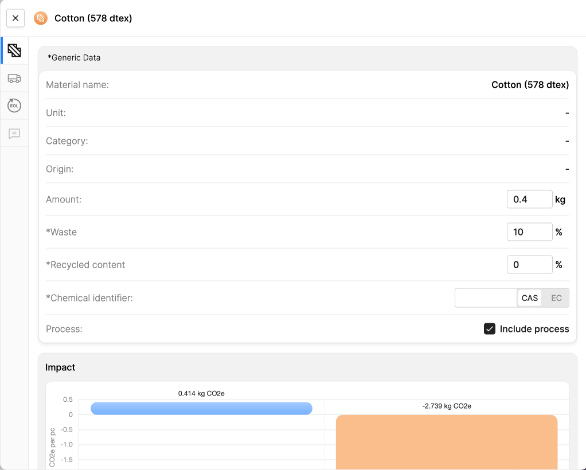Image resolution: width=586 pixels, height=470 pixels.
Task: Click the Cotton (578 dtex) title text
Action: pyautogui.click(x=93, y=18)
